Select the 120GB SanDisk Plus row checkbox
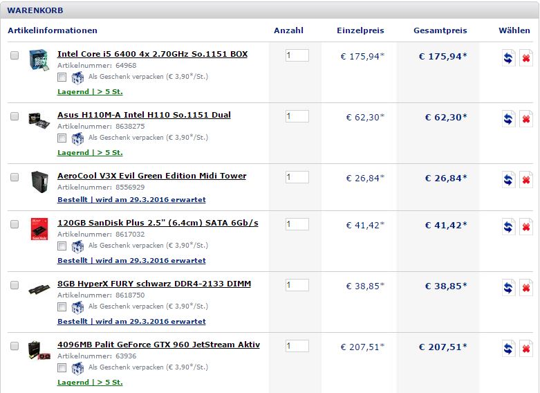This screenshot has width=540, height=393. [x=15, y=224]
